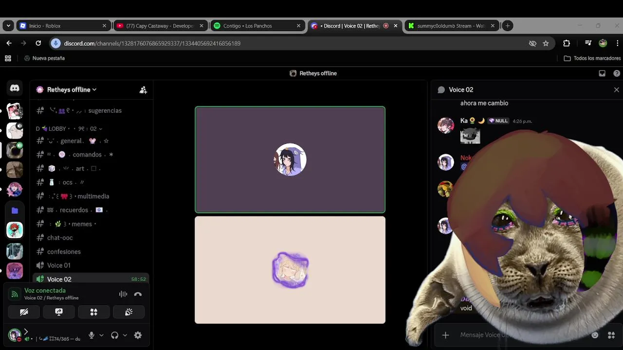Deafen with the headphones icon

click(114, 335)
